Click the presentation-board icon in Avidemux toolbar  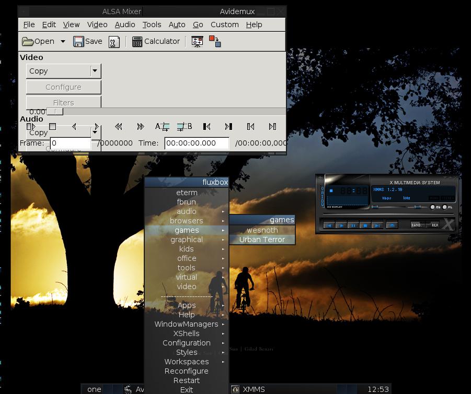tap(198, 41)
